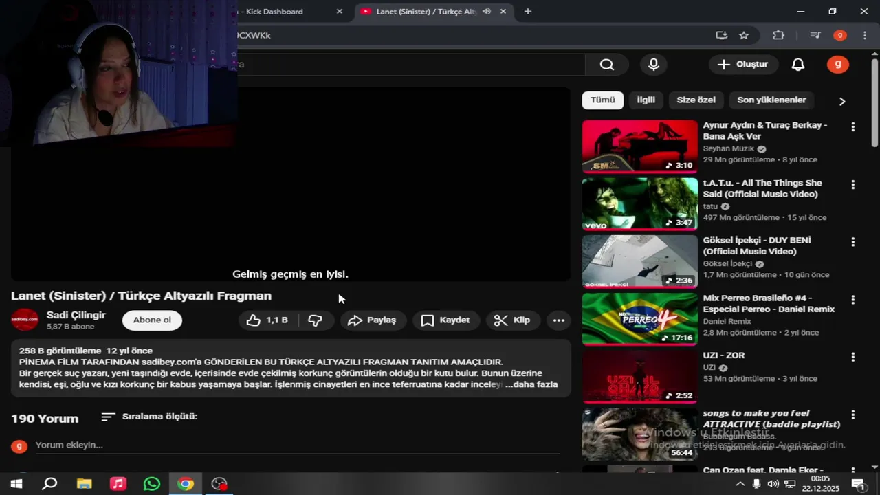
Task: Open Aynur Aydın Bana Aşk Ver thumbnail
Action: tap(640, 146)
